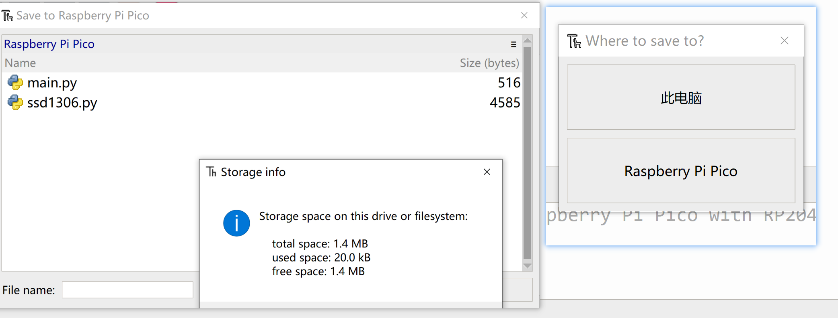This screenshot has height=318, width=838.
Task: Focus the File name text field
Action: pos(127,290)
